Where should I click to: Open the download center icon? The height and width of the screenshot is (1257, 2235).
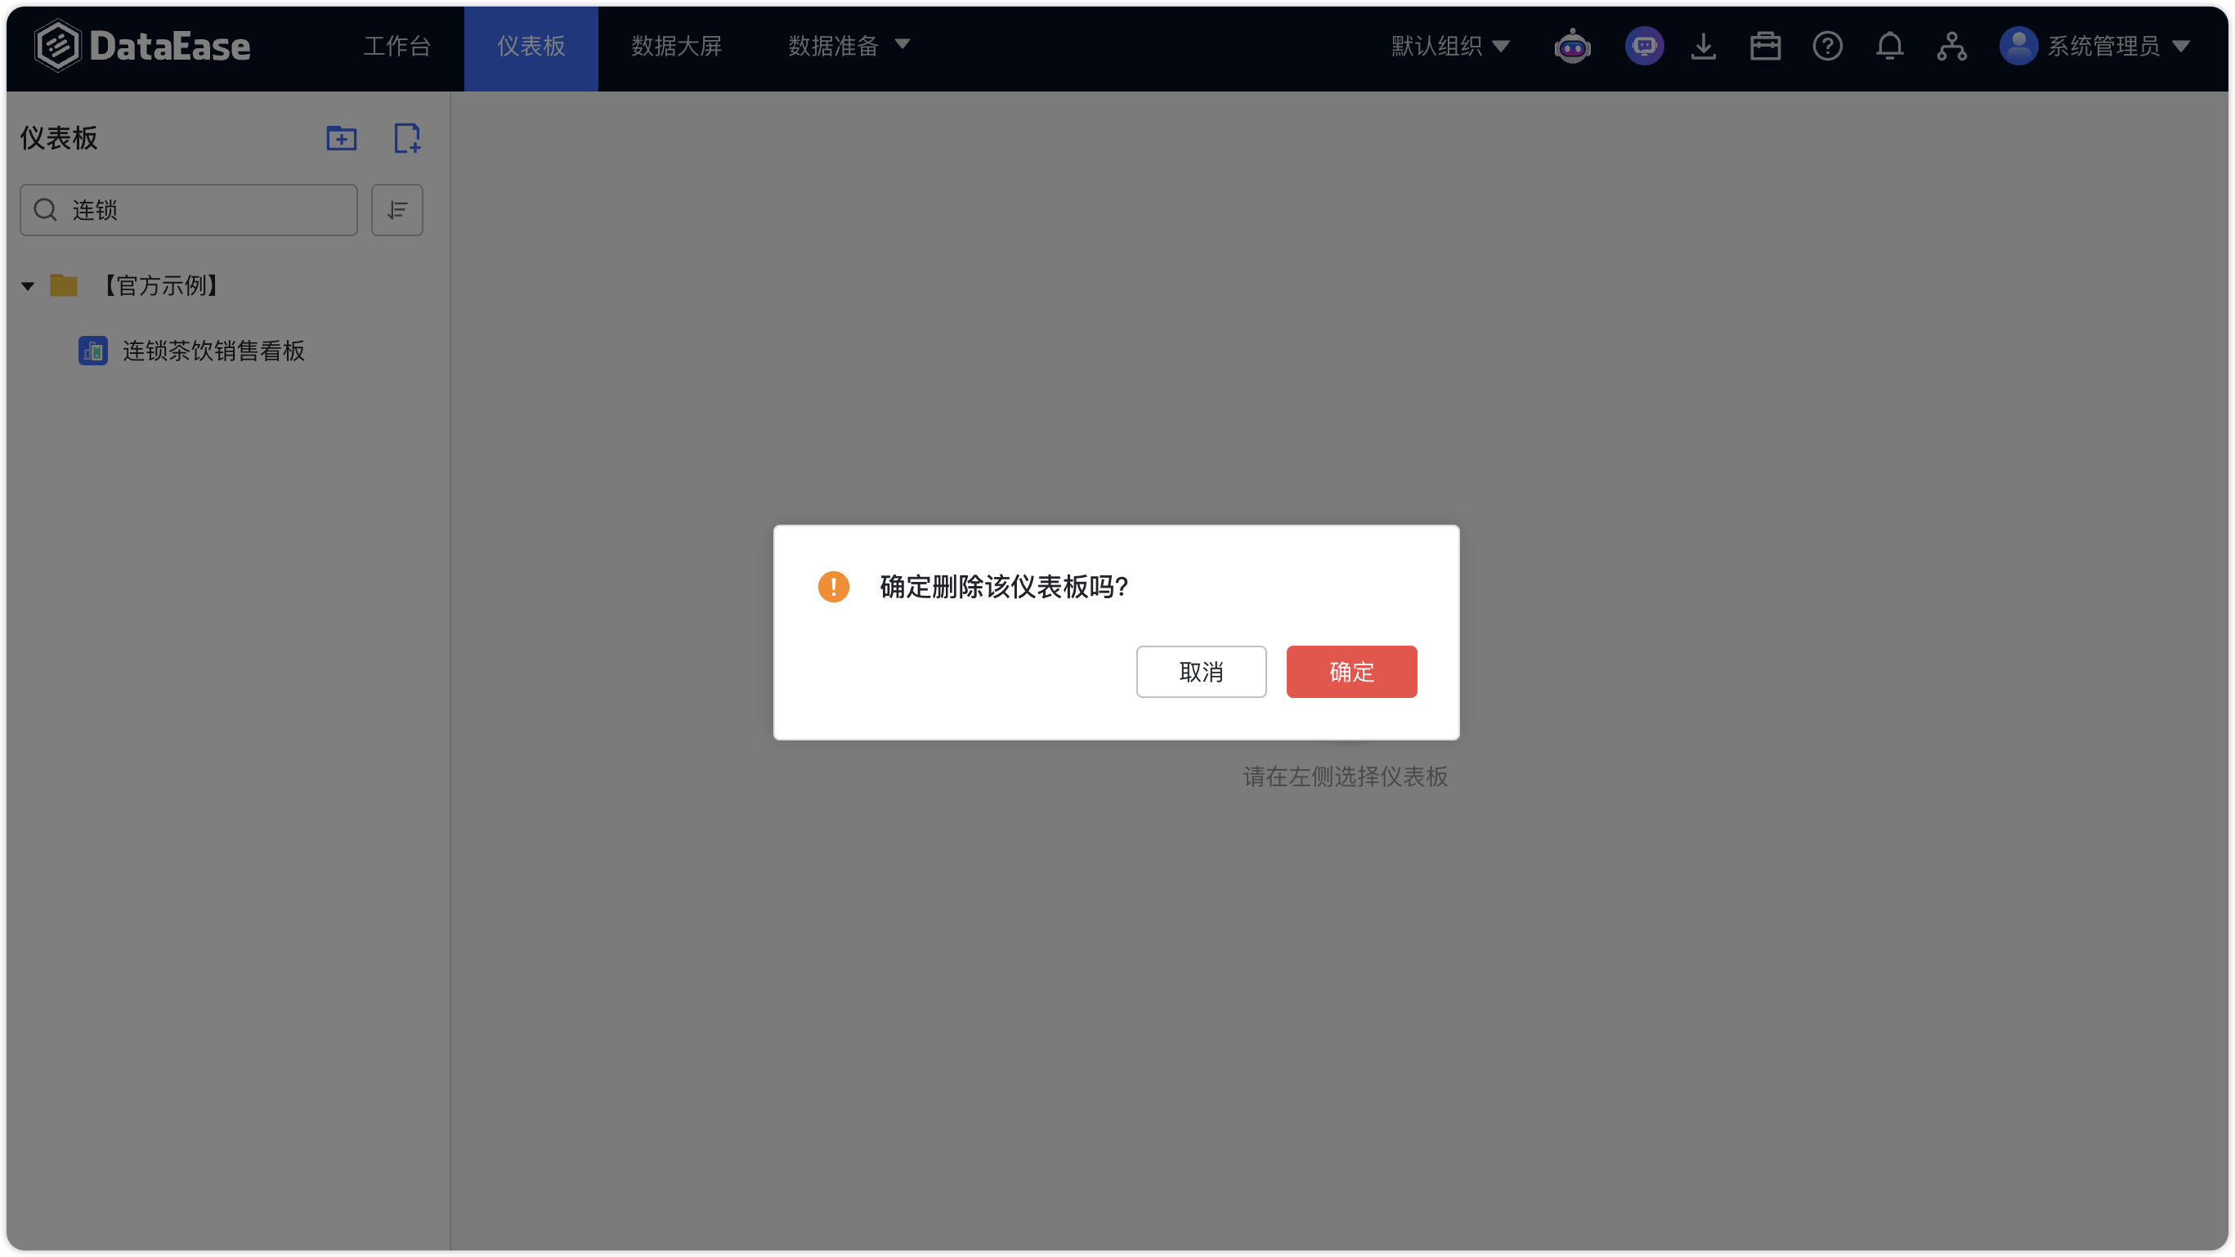[x=1703, y=46]
